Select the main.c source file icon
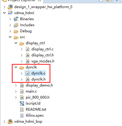Screen dimensions: 122x126 [22, 91]
